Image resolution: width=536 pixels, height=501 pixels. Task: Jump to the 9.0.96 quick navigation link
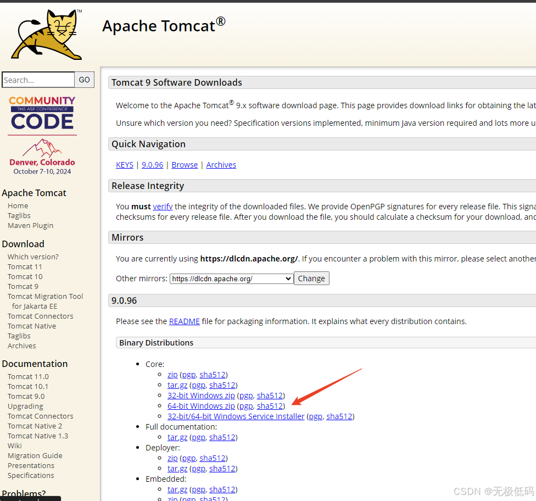(153, 165)
